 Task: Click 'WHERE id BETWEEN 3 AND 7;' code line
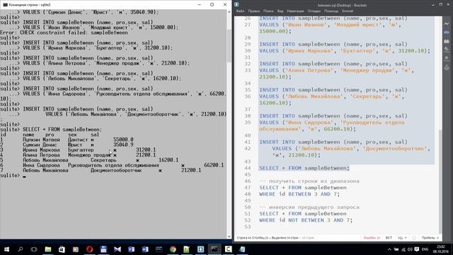(x=299, y=194)
